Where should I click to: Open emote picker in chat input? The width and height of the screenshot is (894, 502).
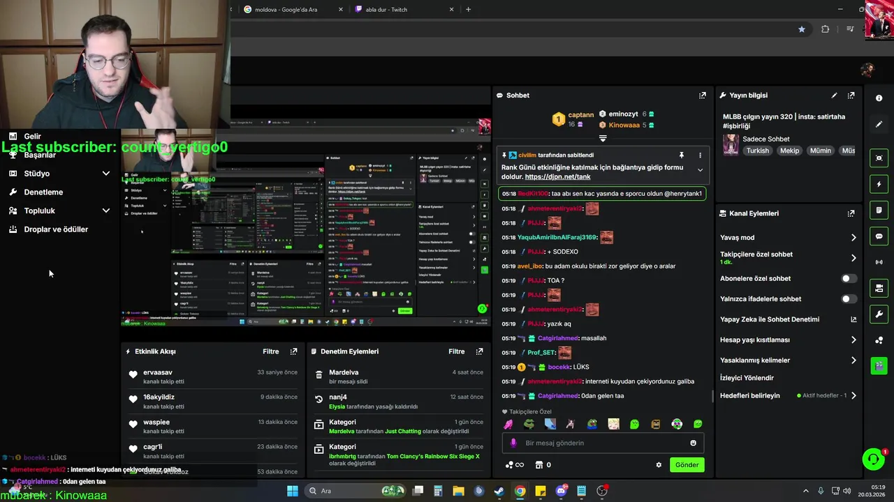pyautogui.click(x=693, y=443)
